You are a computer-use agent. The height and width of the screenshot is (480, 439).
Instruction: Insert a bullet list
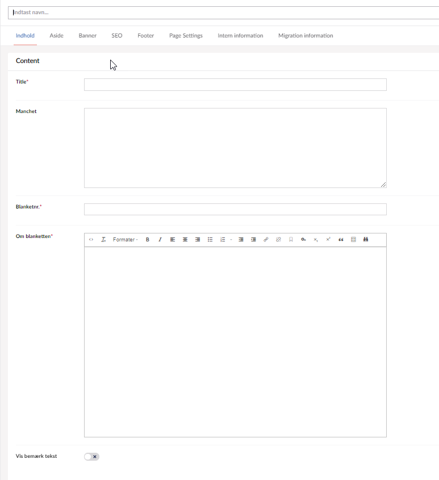[210, 240]
